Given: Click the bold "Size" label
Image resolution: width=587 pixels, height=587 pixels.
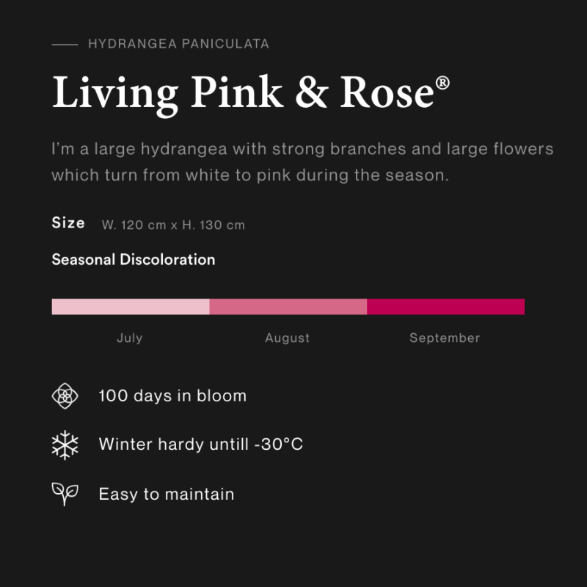Looking at the screenshot, I should [x=68, y=223].
